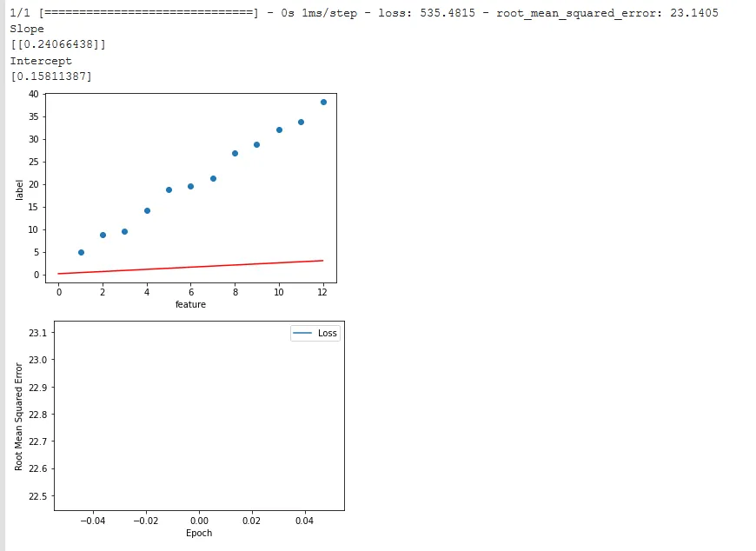The width and height of the screenshot is (756, 551).
Task: Click the data point at feature 1
Action: point(81,253)
